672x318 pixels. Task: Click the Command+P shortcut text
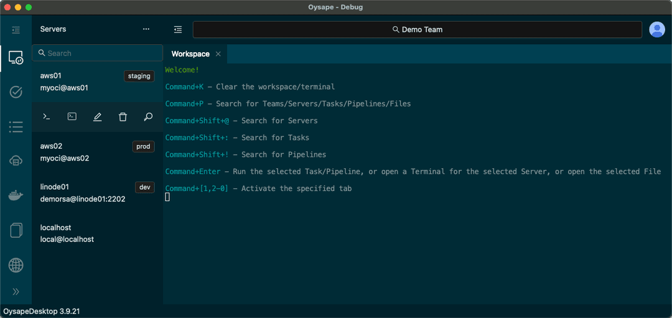click(184, 104)
